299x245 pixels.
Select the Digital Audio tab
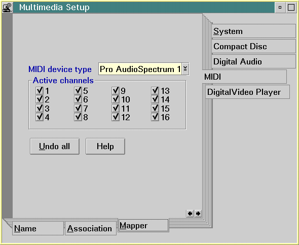(253, 62)
